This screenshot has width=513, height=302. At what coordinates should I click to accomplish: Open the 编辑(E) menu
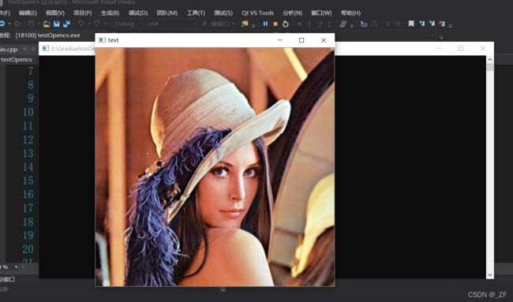28,13
